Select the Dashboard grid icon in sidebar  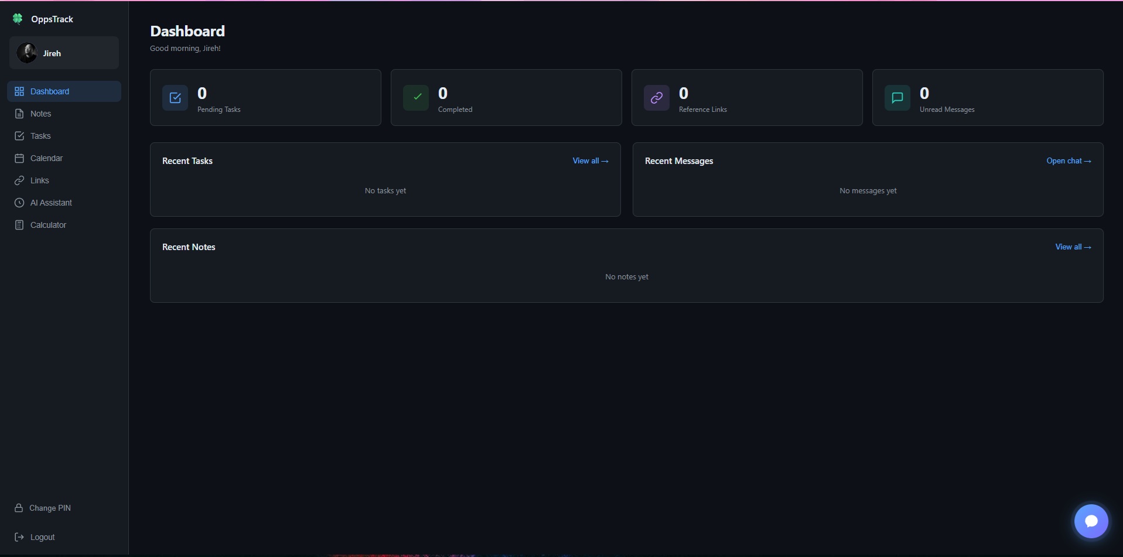click(19, 91)
